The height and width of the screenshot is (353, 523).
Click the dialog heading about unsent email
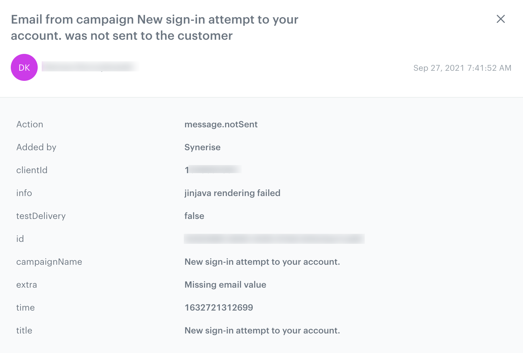(154, 28)
